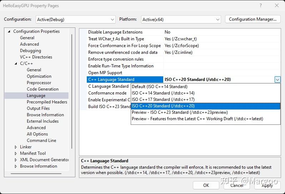The image size is (285, 194).
Task: Click the tree panel horizontal scrollbar
Action: coord(36,173)
